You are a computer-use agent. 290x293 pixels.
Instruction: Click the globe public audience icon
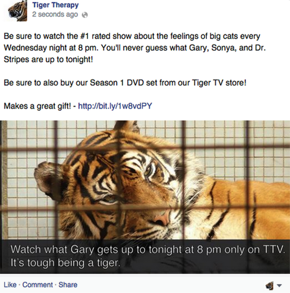[85, 15]
